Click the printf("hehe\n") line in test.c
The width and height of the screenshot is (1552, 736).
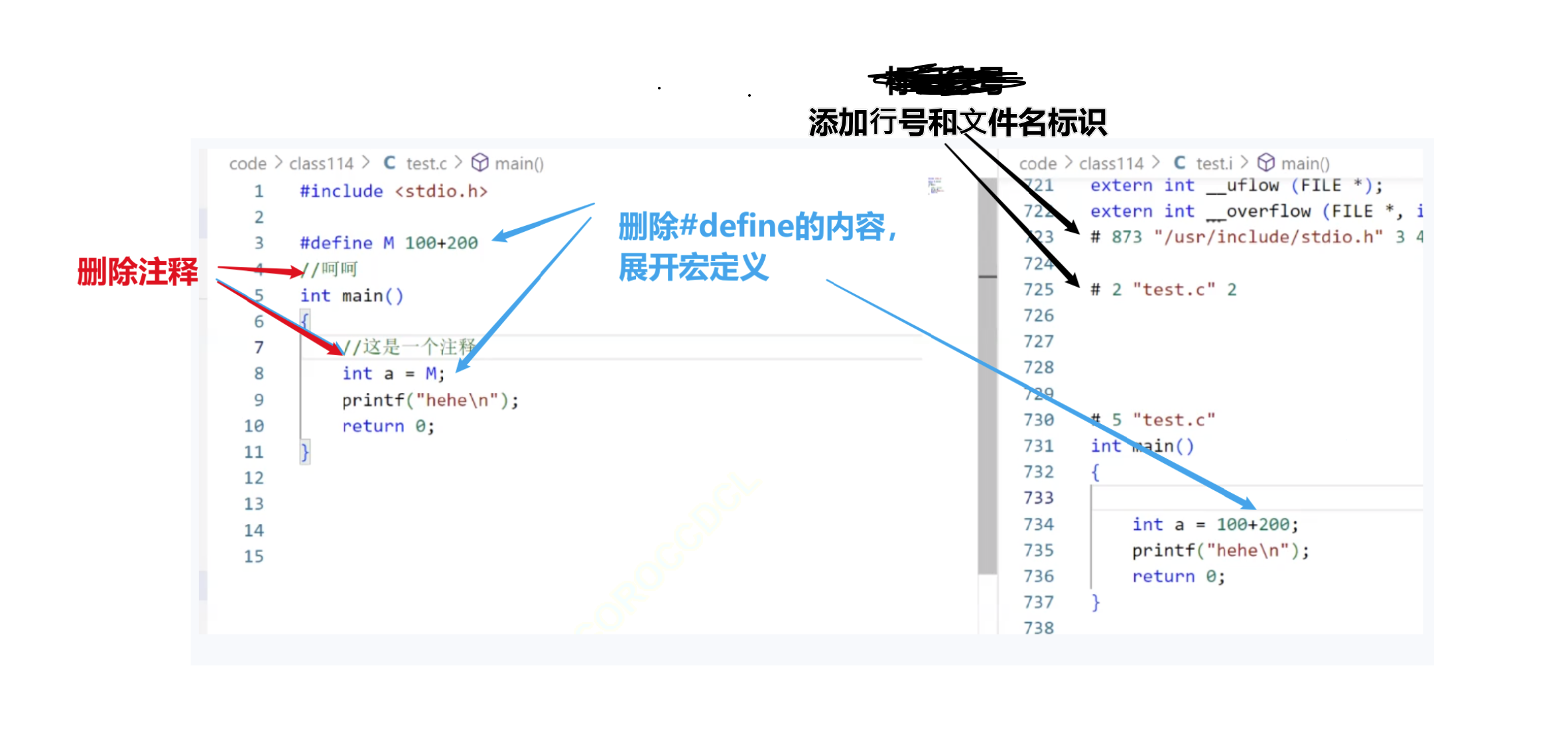coord(430,399)
